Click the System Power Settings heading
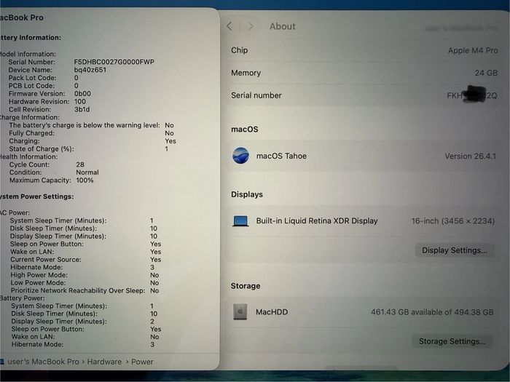This screenshot has width=510, height=382. click(36, 196)
